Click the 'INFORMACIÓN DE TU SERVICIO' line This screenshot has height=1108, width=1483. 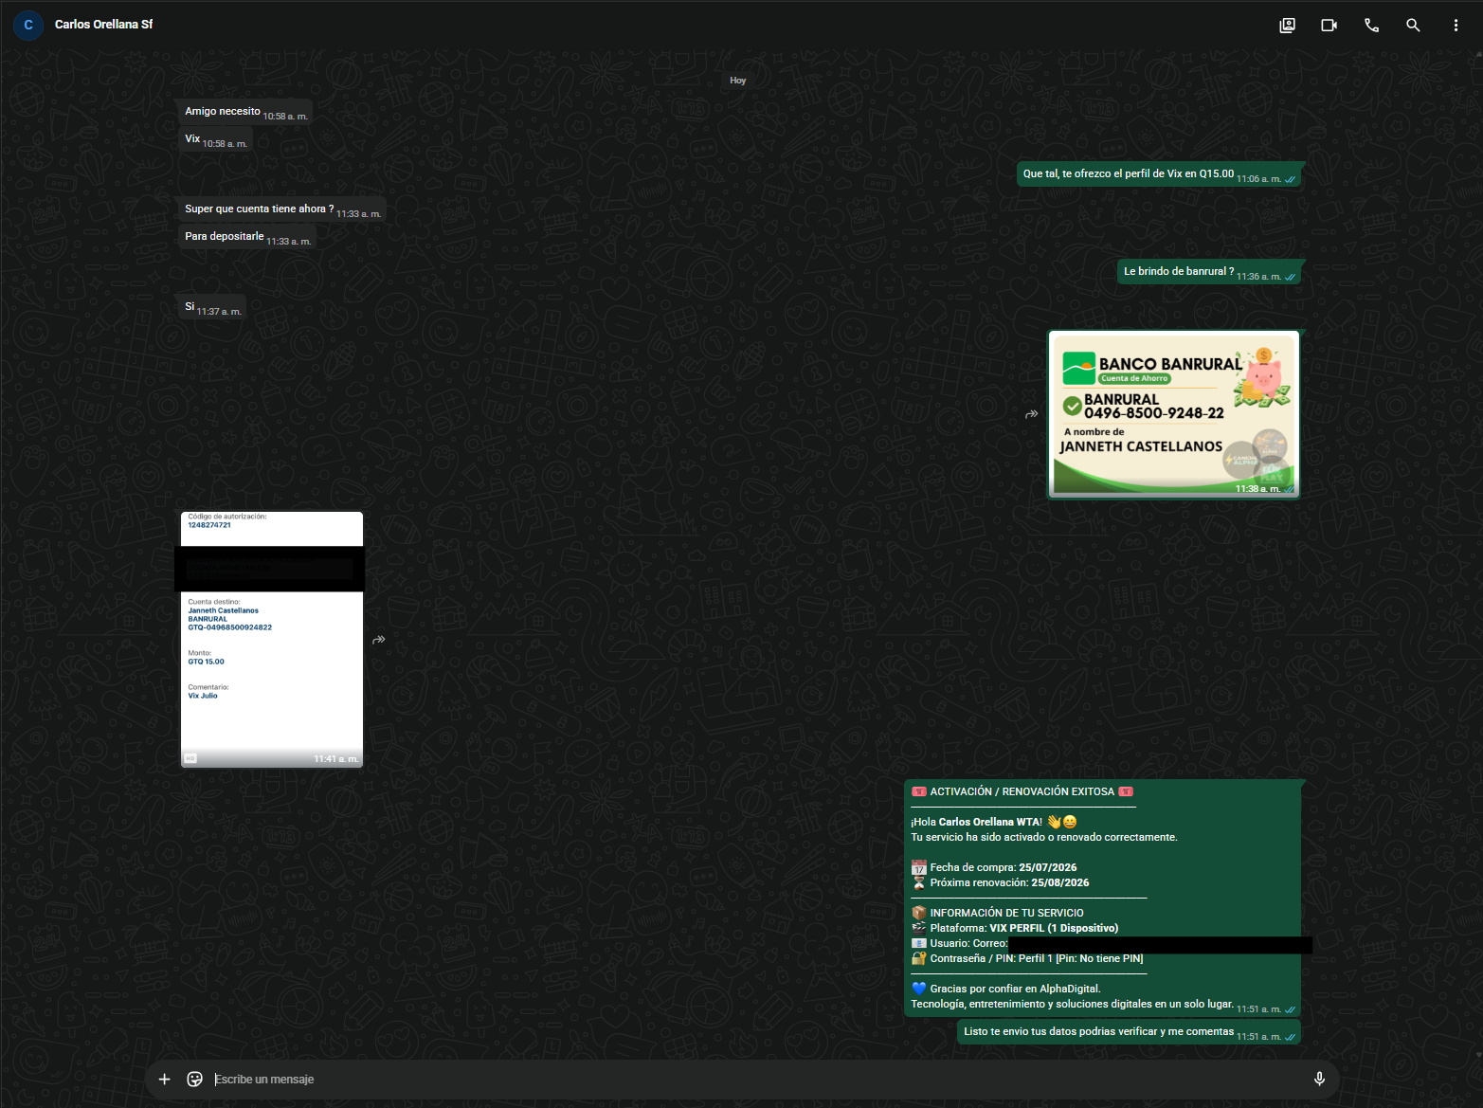[x=998, y=913]
